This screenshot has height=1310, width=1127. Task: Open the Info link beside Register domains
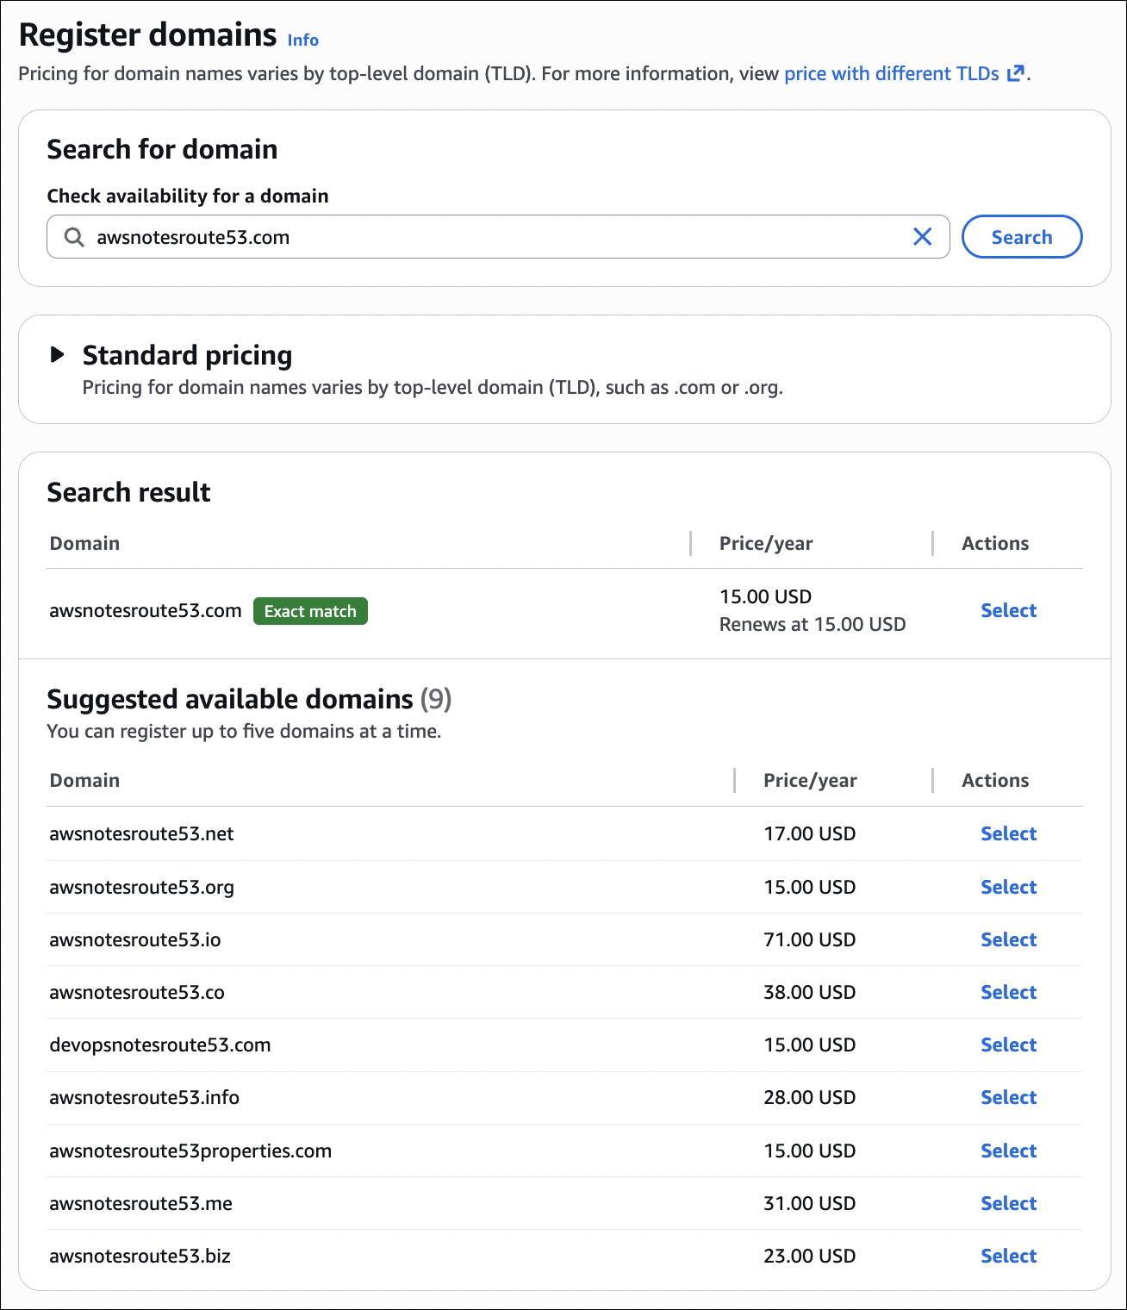point(302,41)
